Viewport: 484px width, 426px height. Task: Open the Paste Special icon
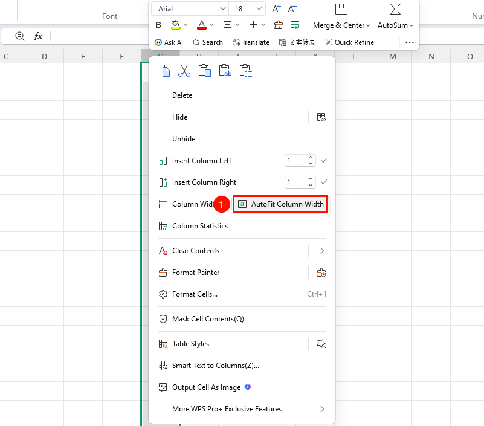[246, 70]
